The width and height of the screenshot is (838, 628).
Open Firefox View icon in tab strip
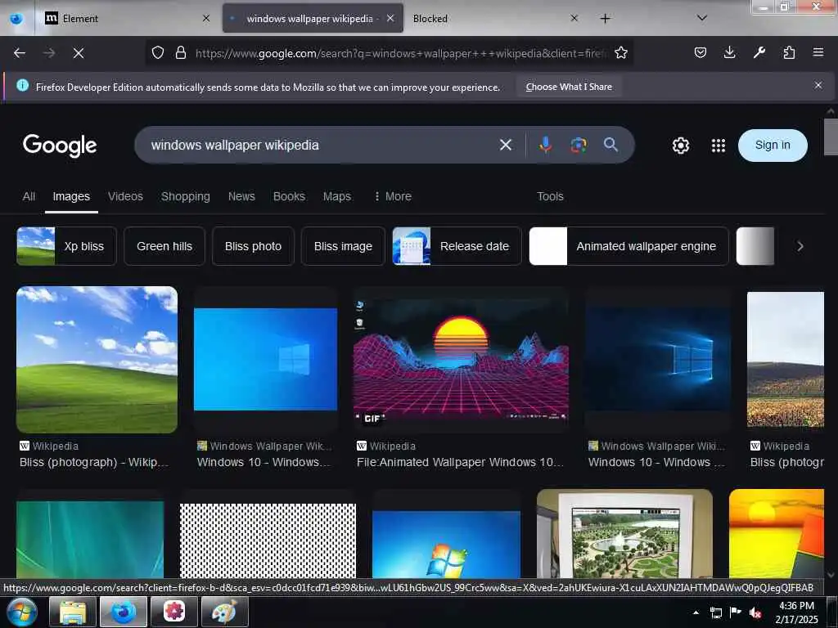16,19
